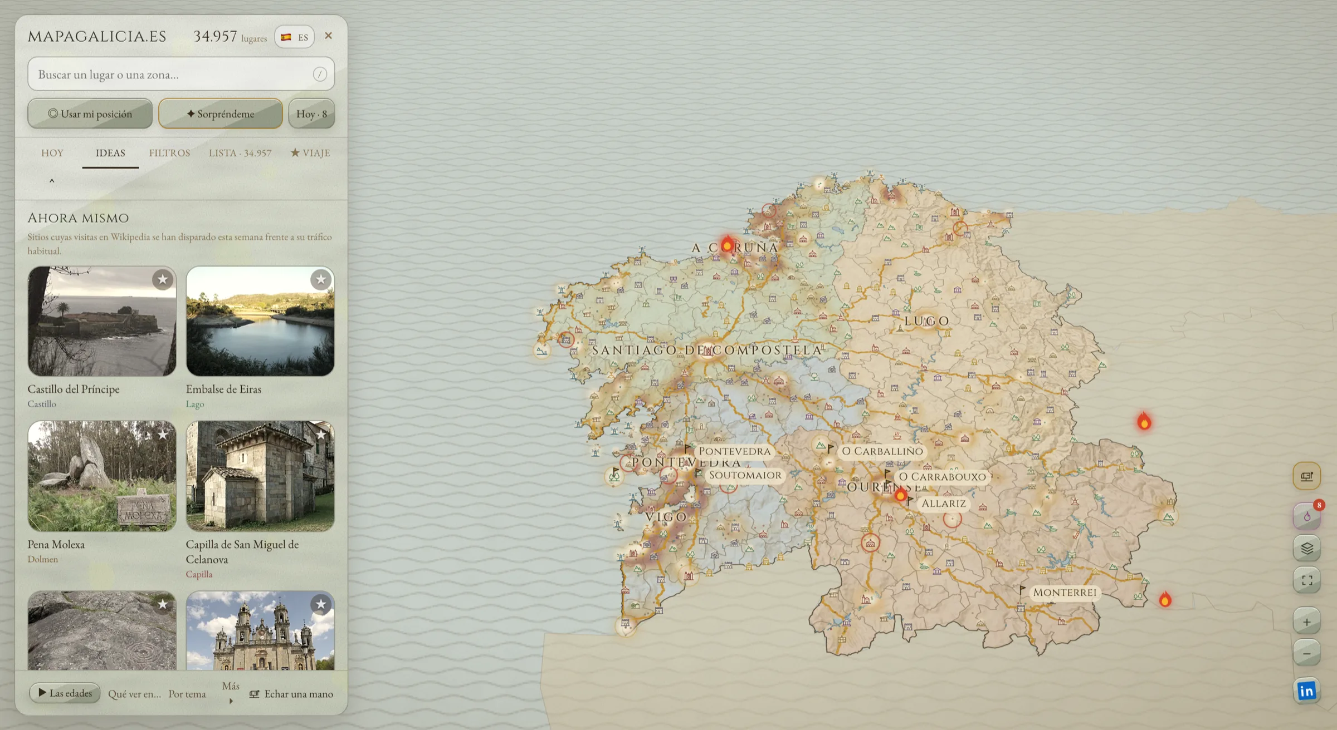The width and height of the screenshot is (1337, 730).
Task: Zoom in with the plus button
Action: click(x=1306, y=622)
